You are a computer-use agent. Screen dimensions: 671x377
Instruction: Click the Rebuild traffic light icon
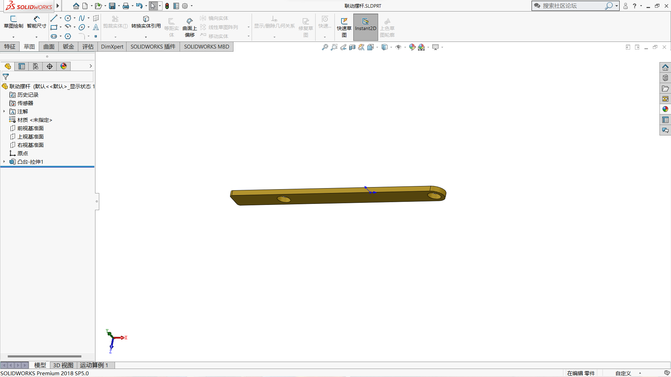click(x=167, y=6)
